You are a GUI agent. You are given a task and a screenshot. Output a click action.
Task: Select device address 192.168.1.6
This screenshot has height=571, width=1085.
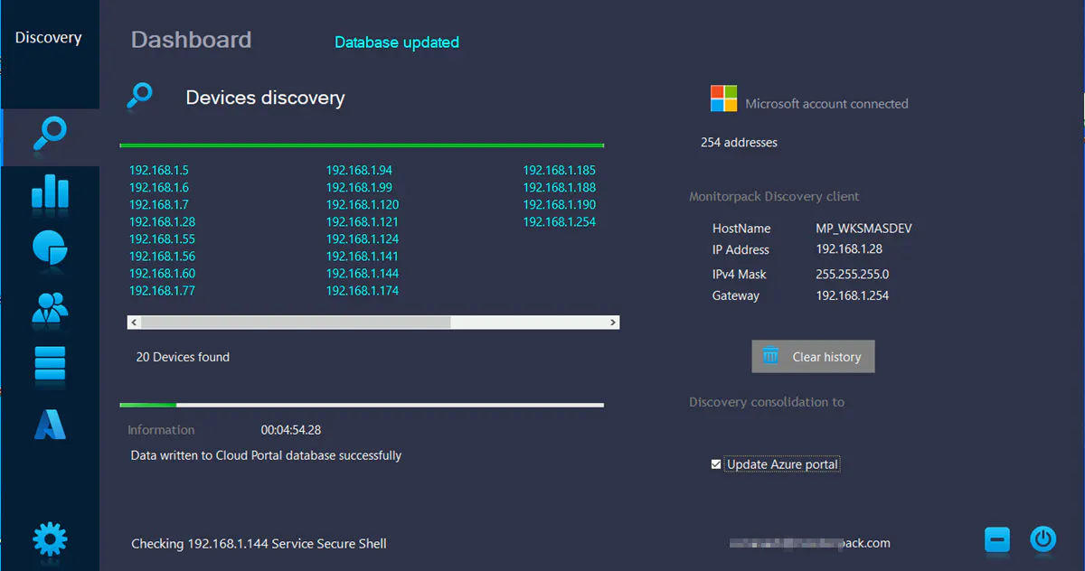point(159,187)
